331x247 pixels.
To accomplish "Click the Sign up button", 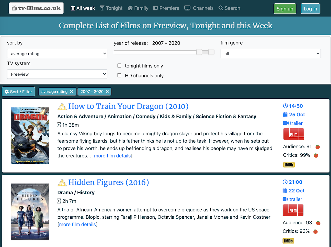I will (285, 8).
